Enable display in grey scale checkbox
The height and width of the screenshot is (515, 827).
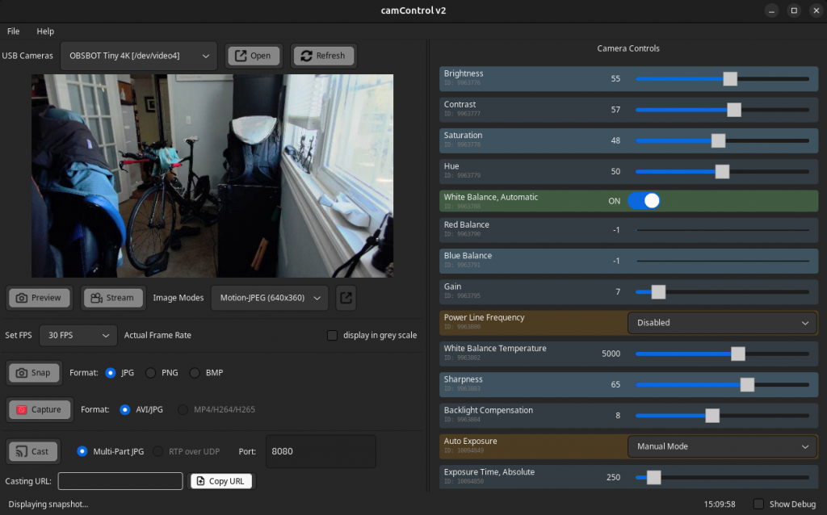(x=332, y=335)
